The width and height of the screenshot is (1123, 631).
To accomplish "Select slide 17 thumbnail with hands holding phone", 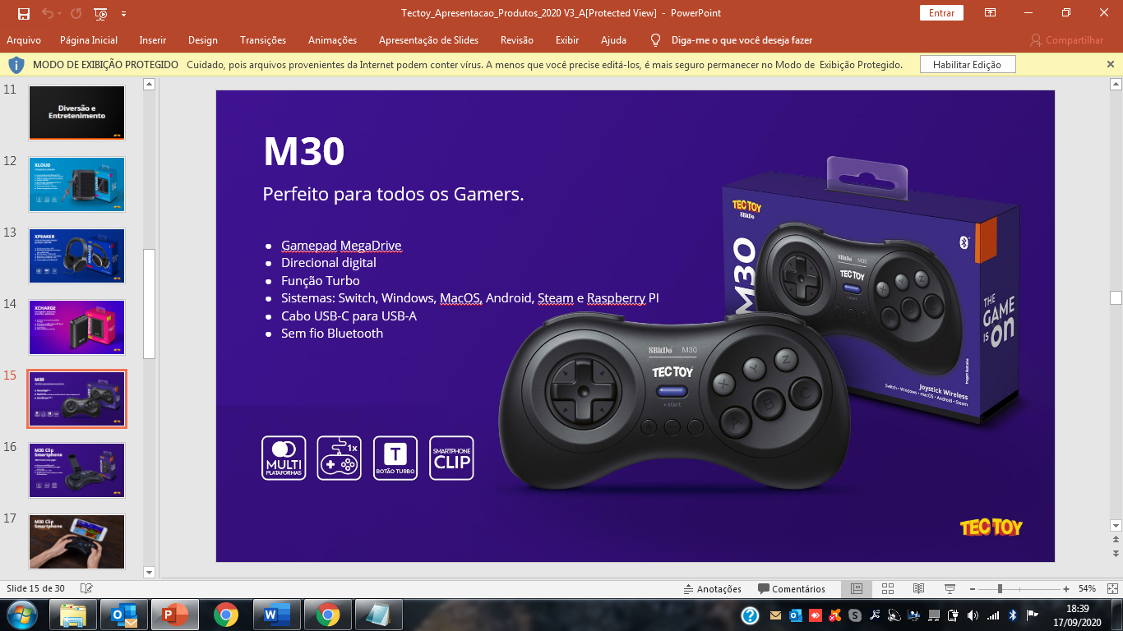I will (77, 541).
